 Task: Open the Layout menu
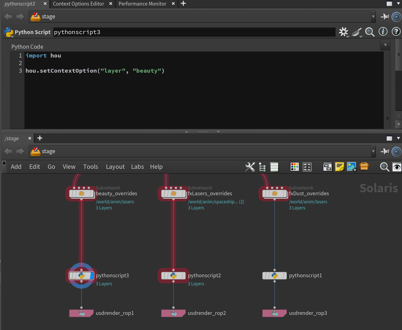[x=115, y=167]
